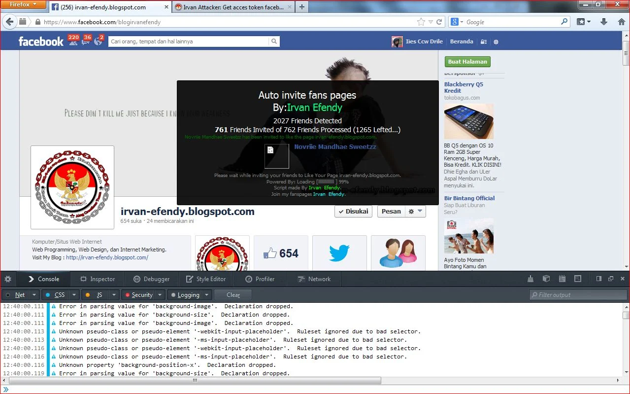Toggle JS messages filter

coord(95,295)
